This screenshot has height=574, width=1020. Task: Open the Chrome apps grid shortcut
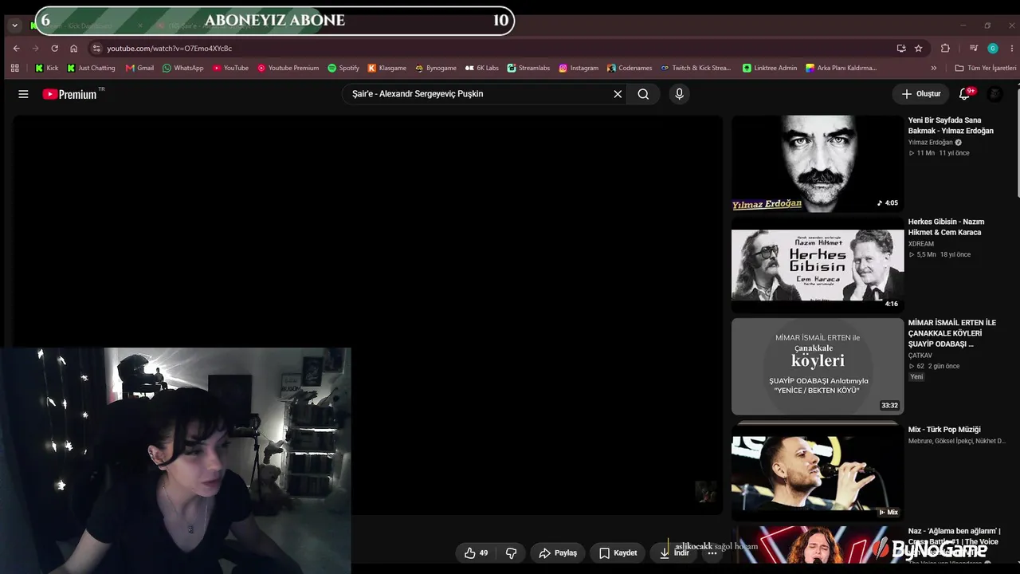coord(14,68)
